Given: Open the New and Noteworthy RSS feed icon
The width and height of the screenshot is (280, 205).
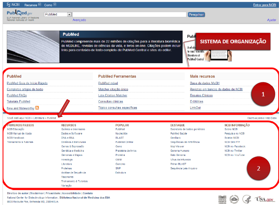Looking at the screenshot, I should [37, 108].
